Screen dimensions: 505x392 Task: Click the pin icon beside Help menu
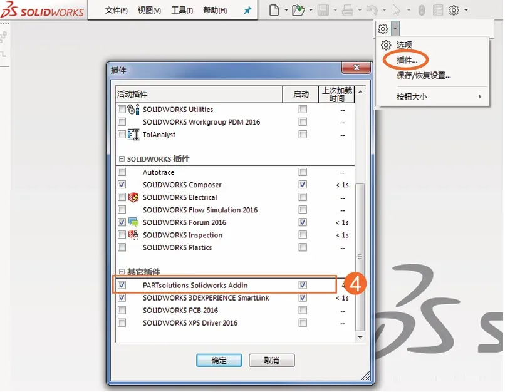coord(247,11)
